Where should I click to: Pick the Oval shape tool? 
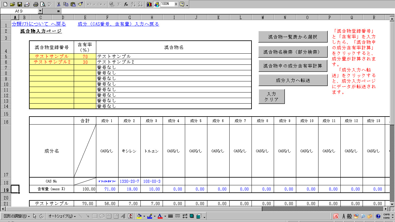pos(102,216)
